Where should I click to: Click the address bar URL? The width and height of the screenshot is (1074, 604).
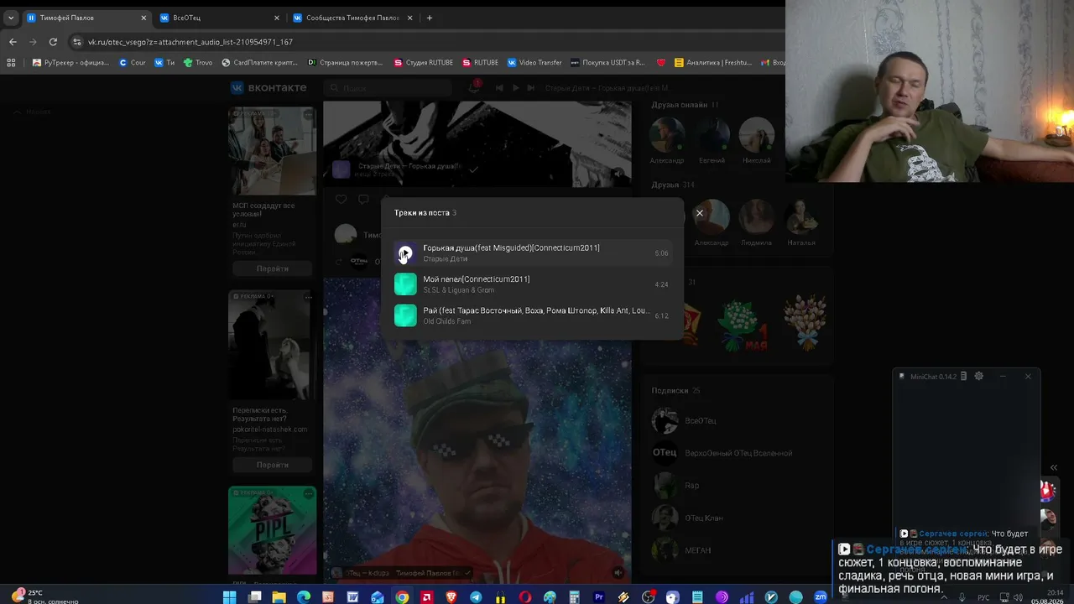(x=190, y=42)
